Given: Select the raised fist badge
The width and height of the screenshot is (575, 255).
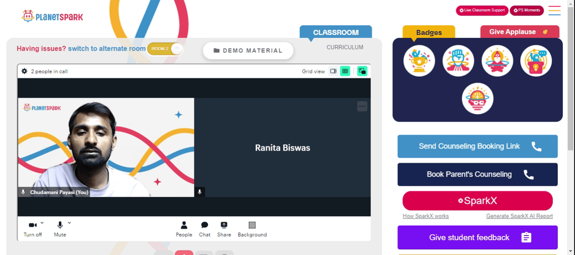Looking at the screenshot, I should click(458, 61).
